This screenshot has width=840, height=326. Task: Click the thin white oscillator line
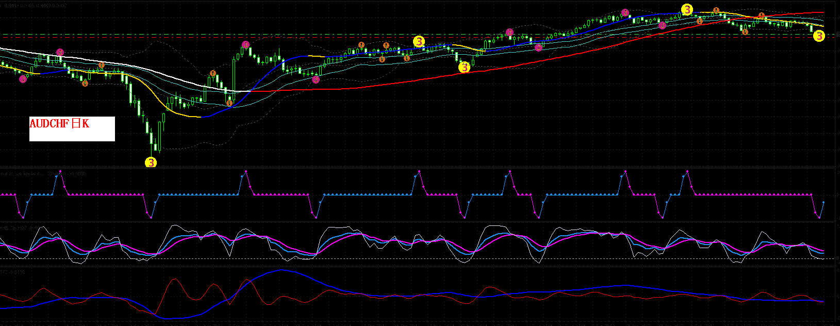[x=175, y=225]
